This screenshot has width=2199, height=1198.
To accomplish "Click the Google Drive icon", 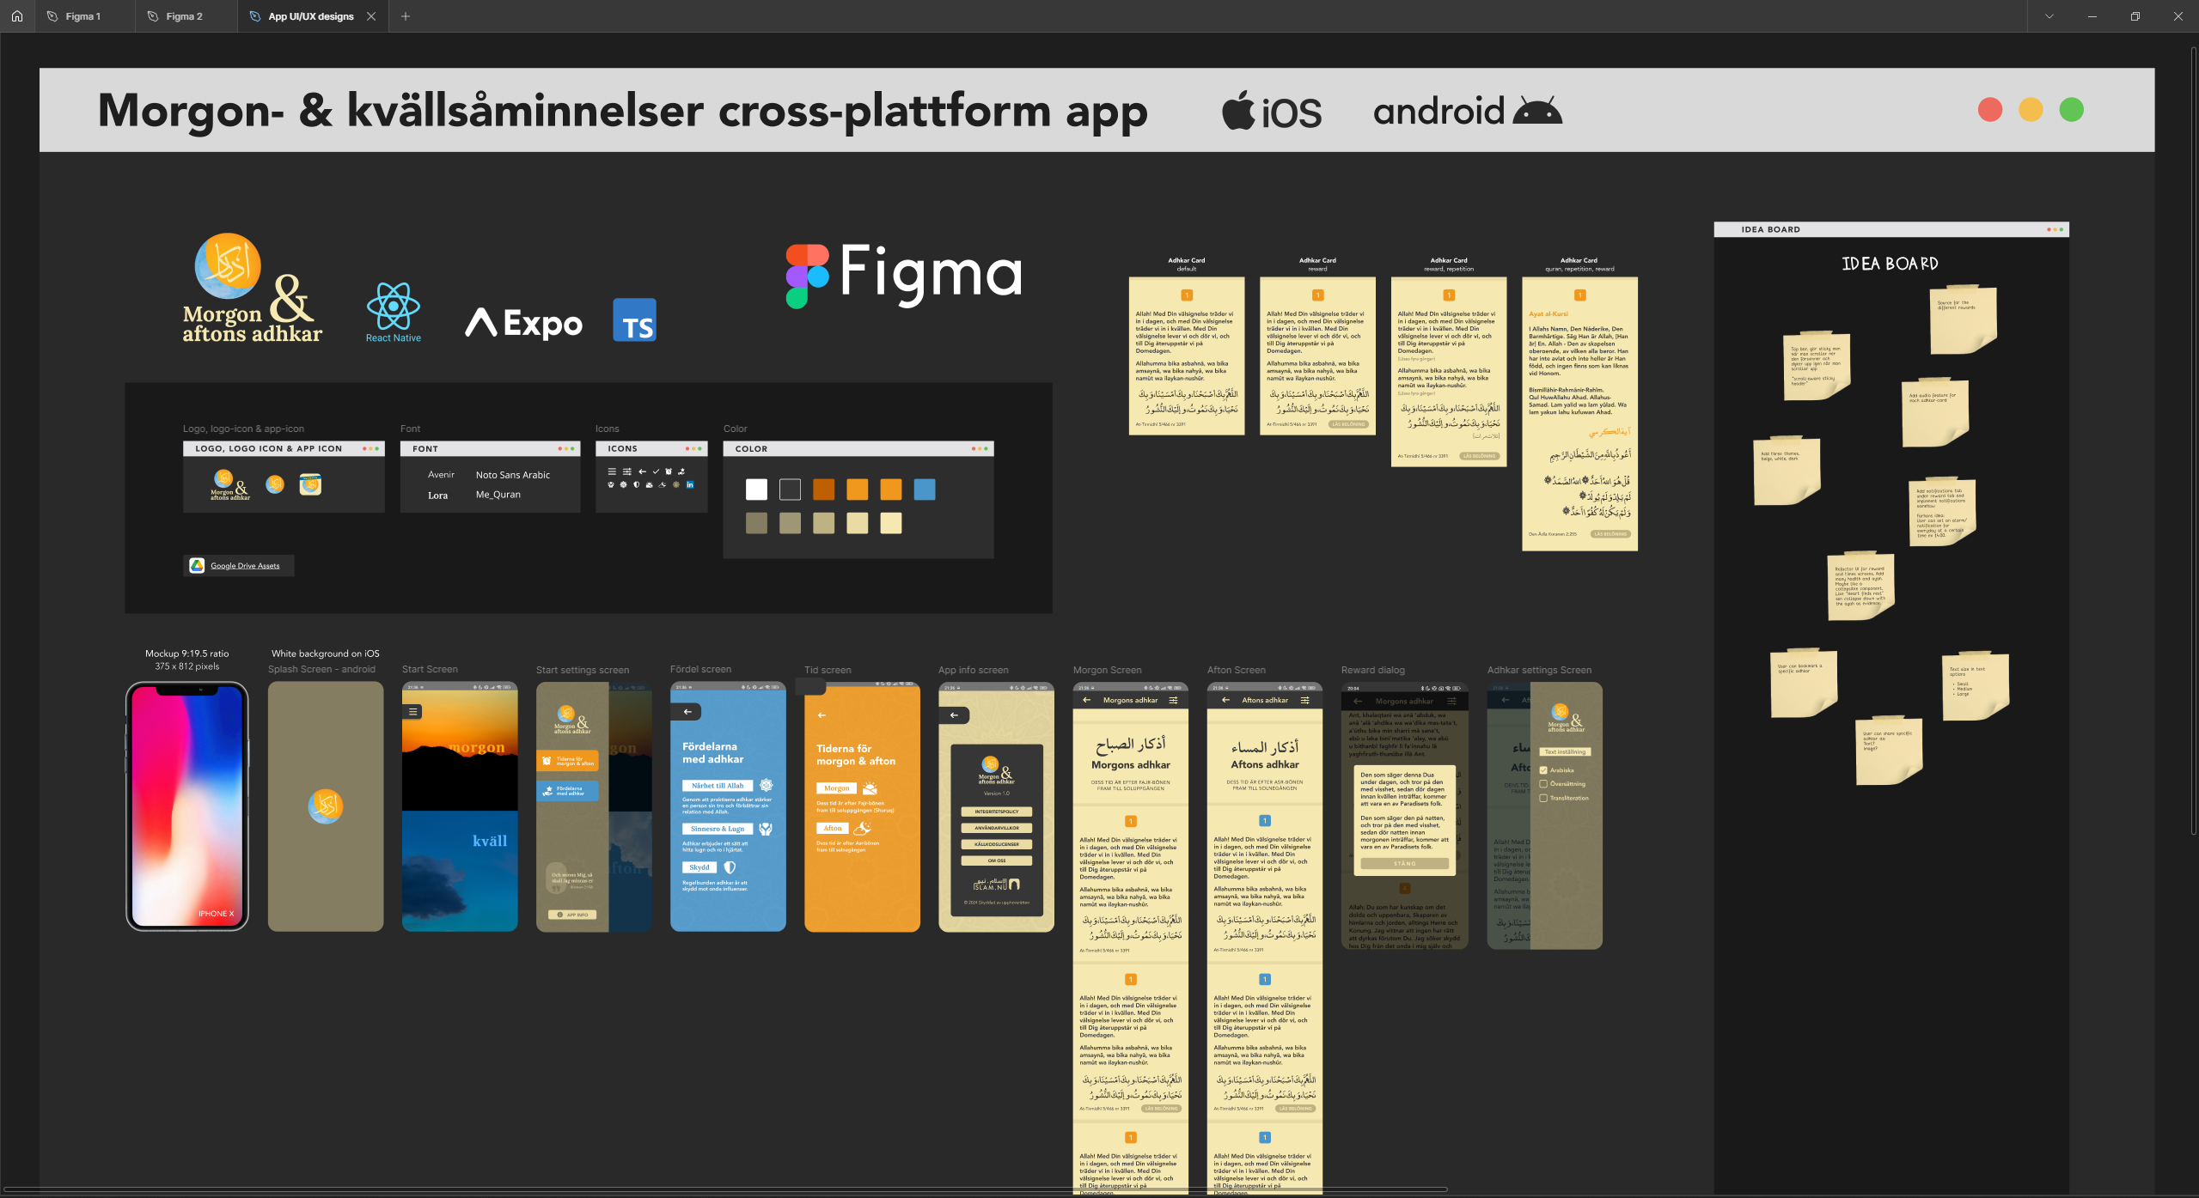I will pos(197,565).
